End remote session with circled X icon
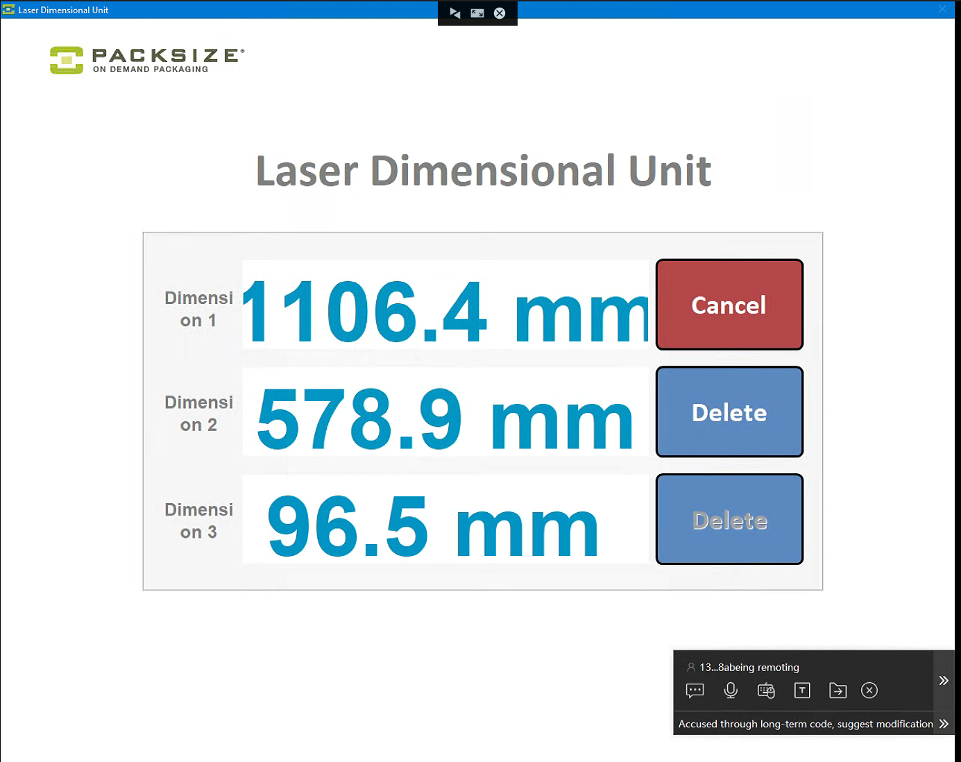 point(869,691)
